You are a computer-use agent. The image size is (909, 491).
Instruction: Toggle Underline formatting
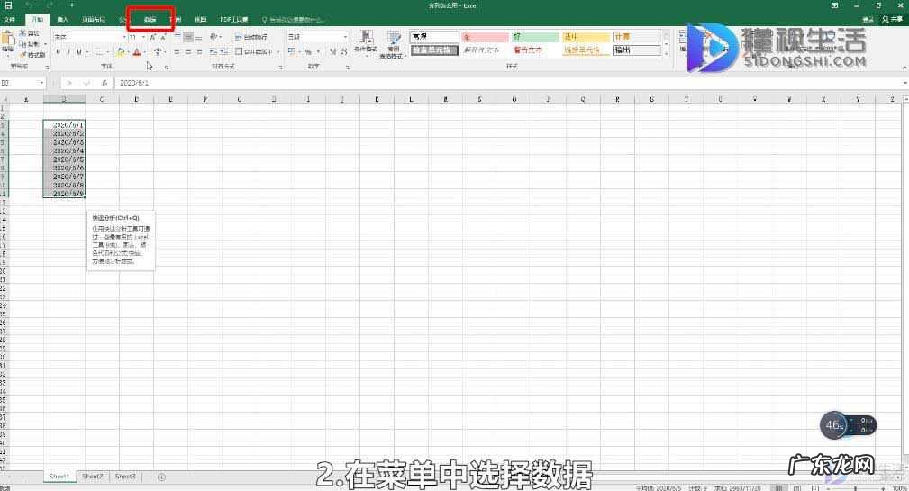[79, 51]
